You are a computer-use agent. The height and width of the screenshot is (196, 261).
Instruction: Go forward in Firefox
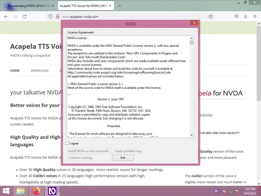pos(15,17)
